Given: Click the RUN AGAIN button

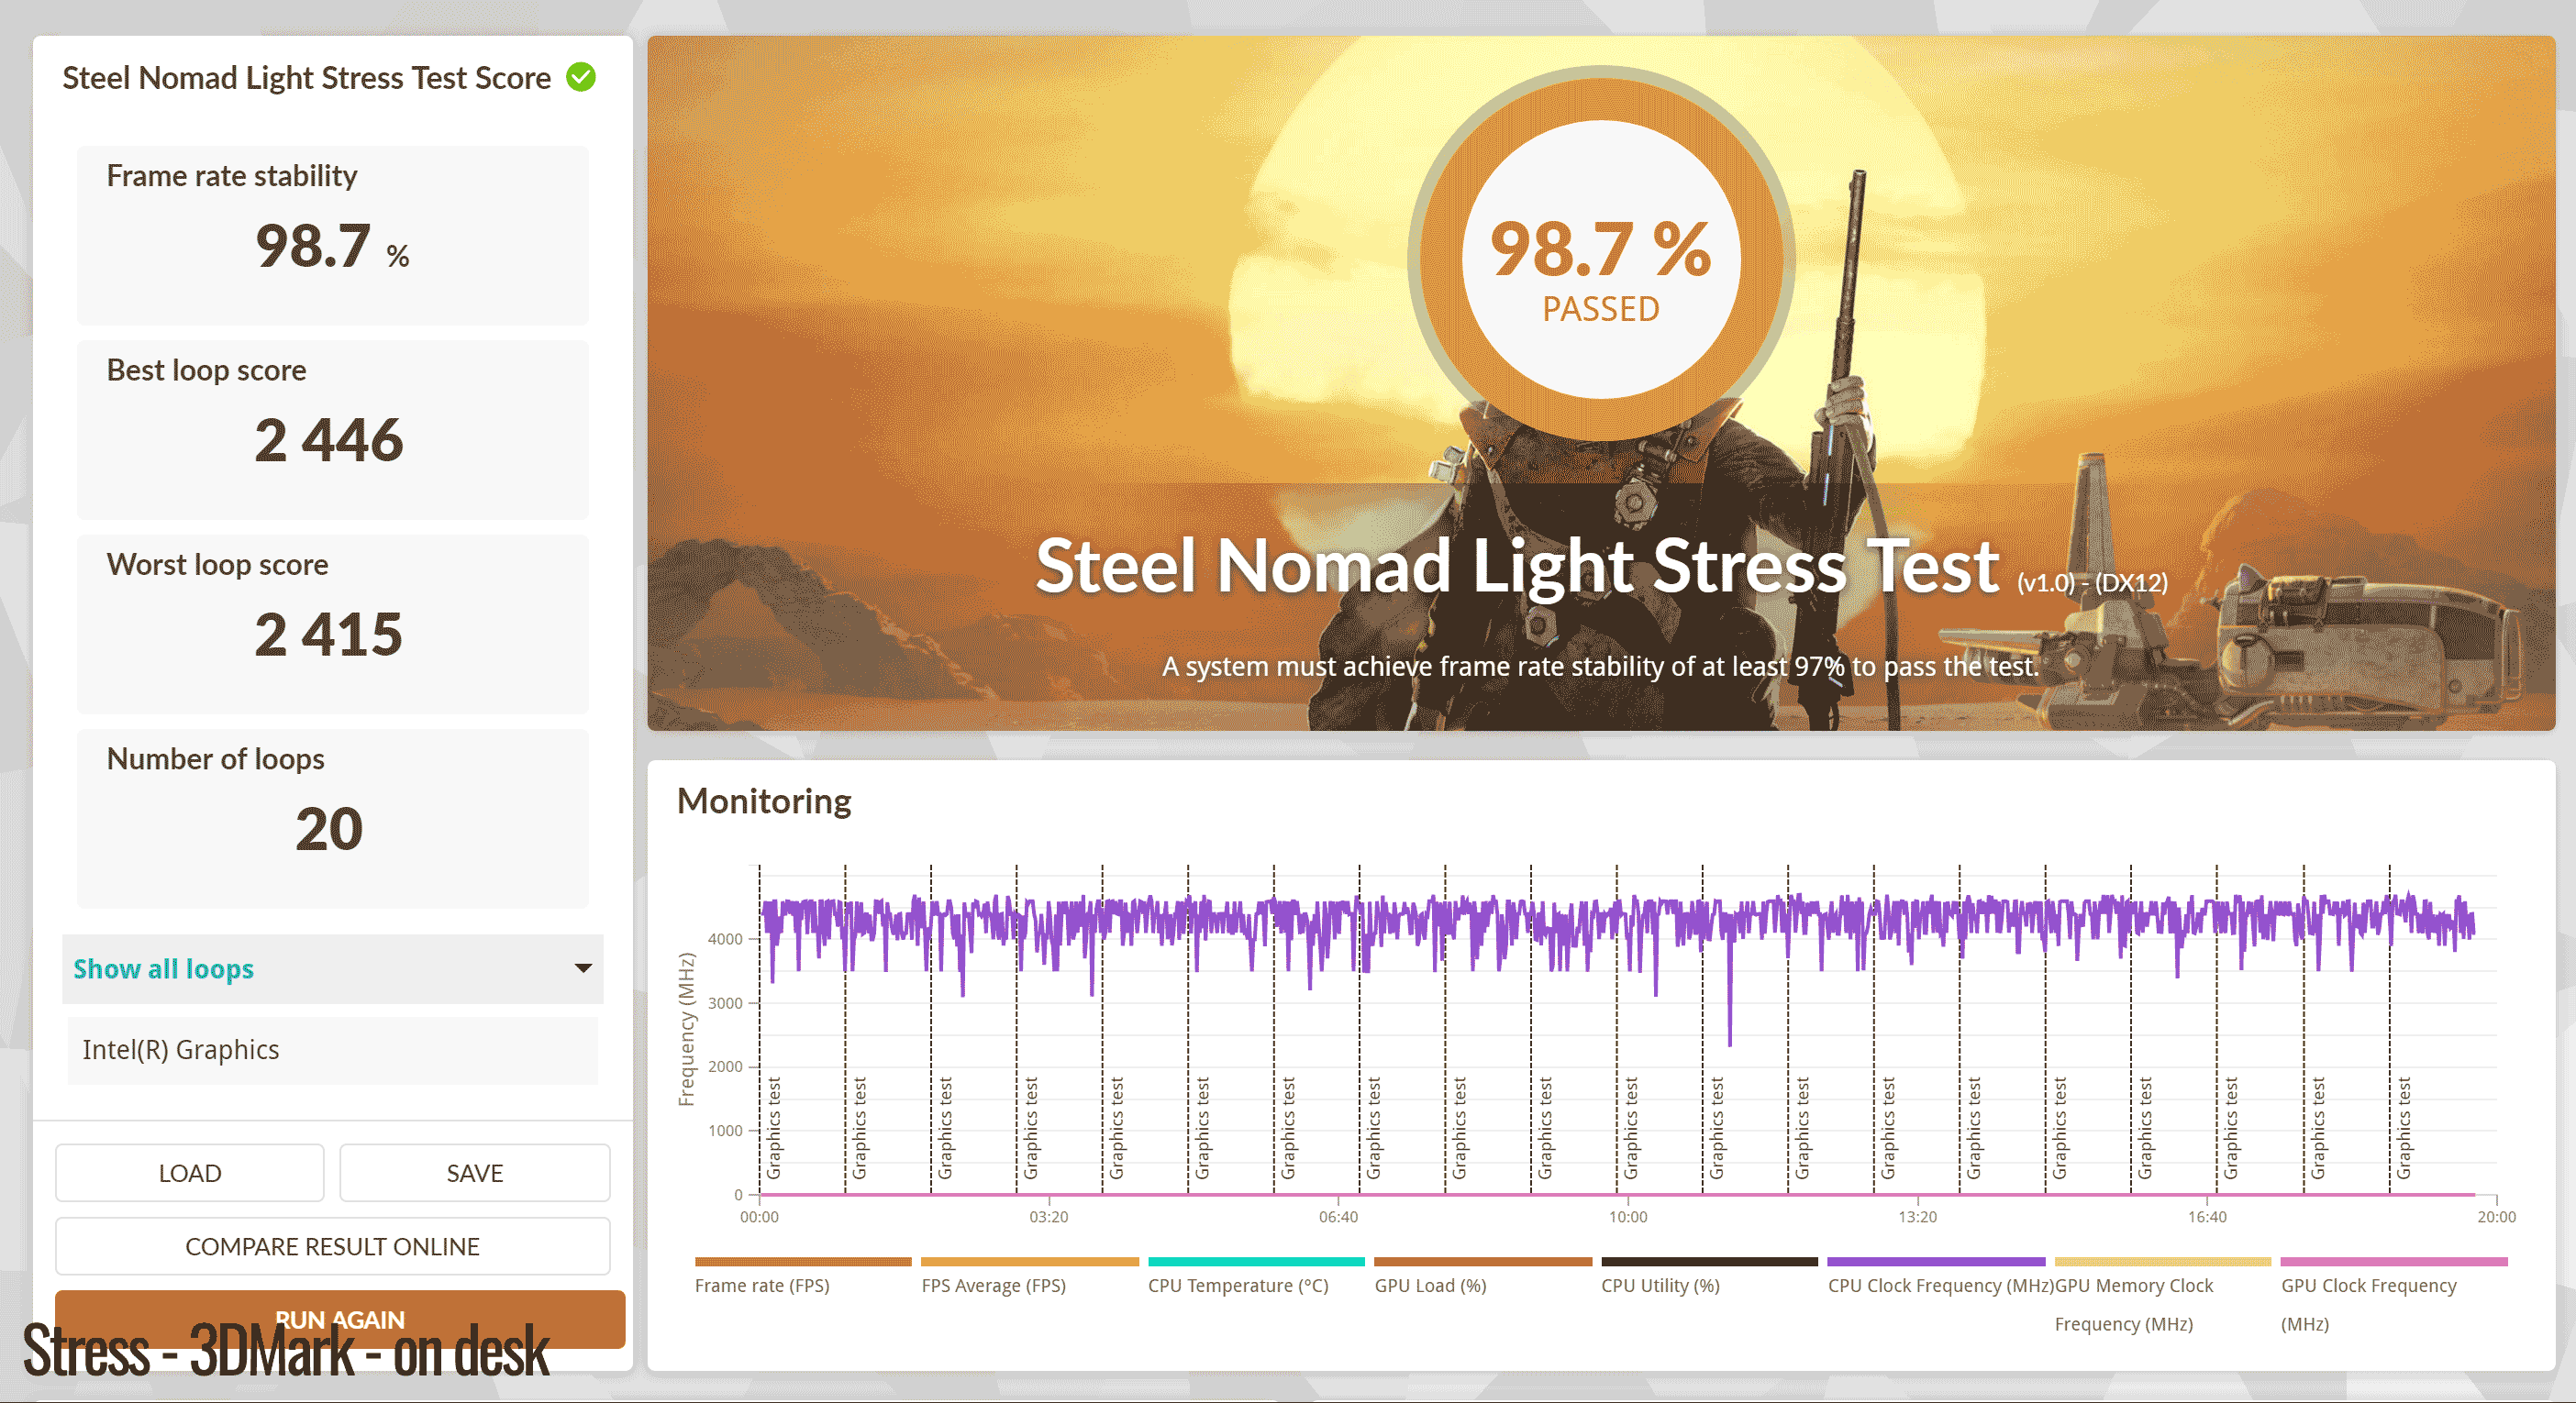Looking at the screenshot, I should coord(340,1319).
